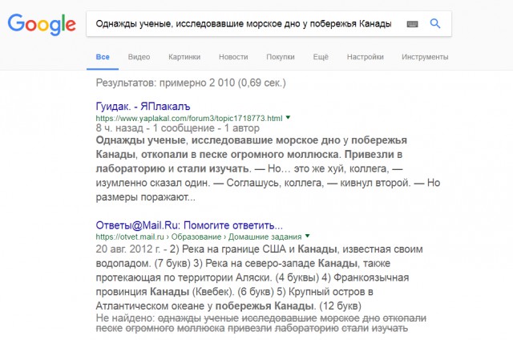513x340 pixels.
Task: Open the Ещё menu
Action: click(x=321, y=57)
